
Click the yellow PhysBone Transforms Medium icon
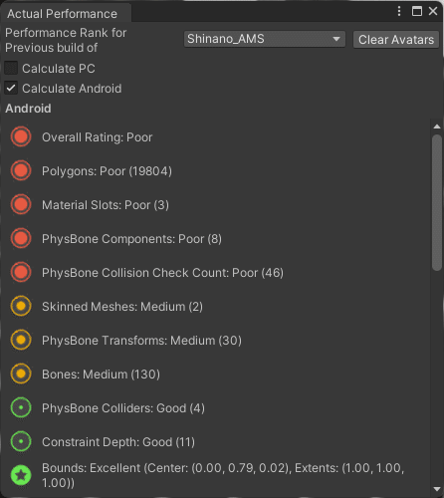(x=21, y=340)
